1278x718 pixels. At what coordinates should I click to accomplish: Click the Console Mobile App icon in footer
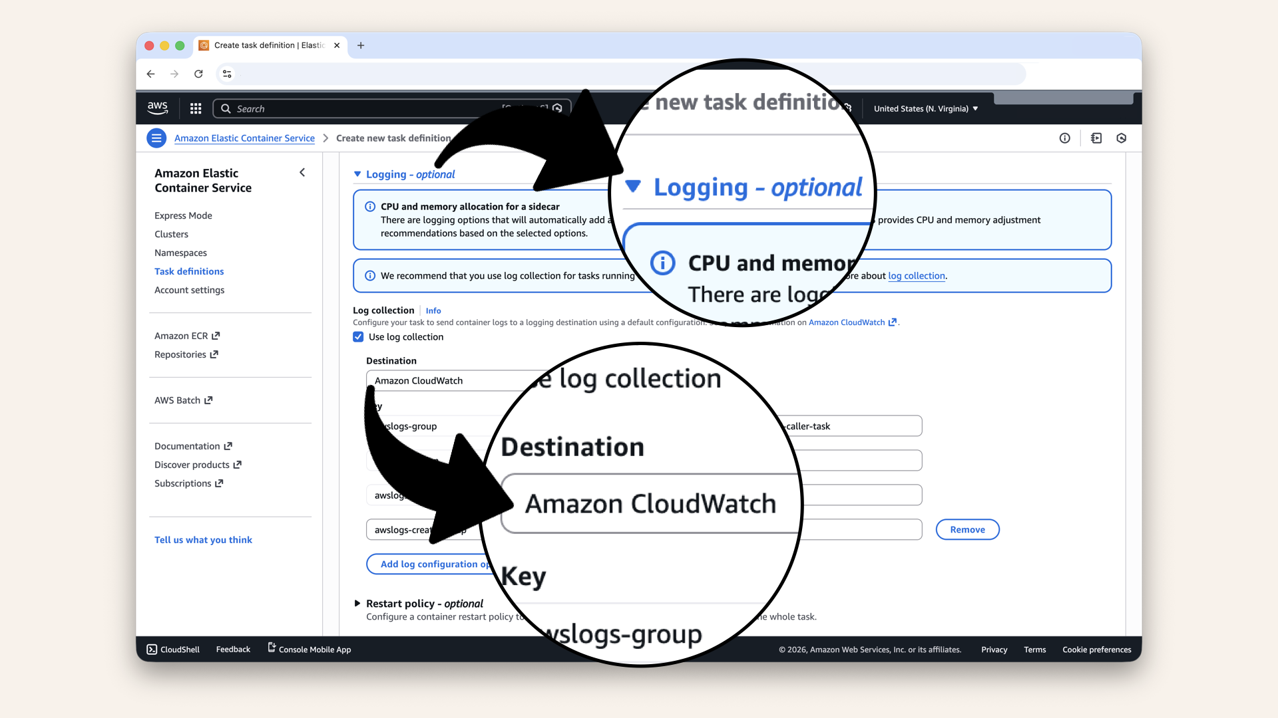(271, 648)
